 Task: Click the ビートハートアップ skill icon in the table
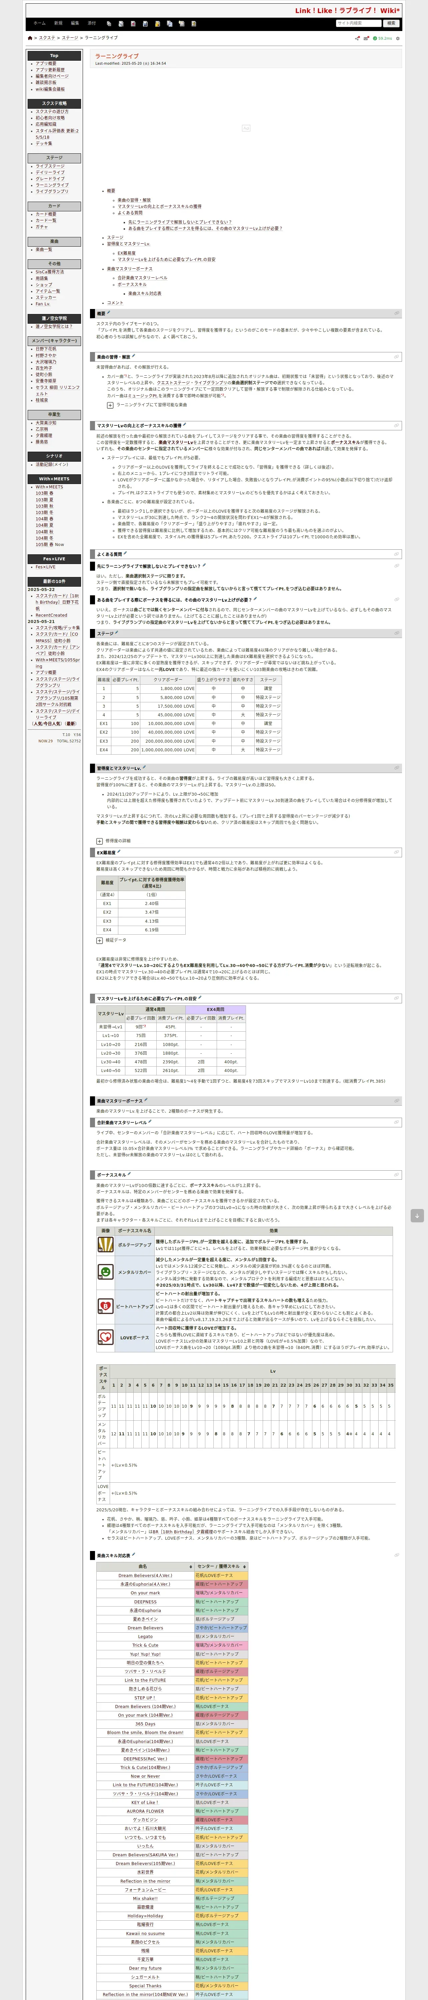106,1306
